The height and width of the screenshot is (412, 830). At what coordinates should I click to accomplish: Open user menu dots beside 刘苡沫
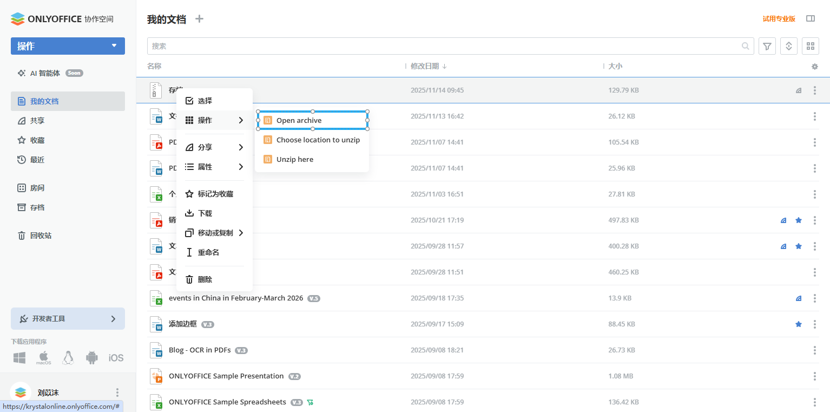(x=117, y=393)
